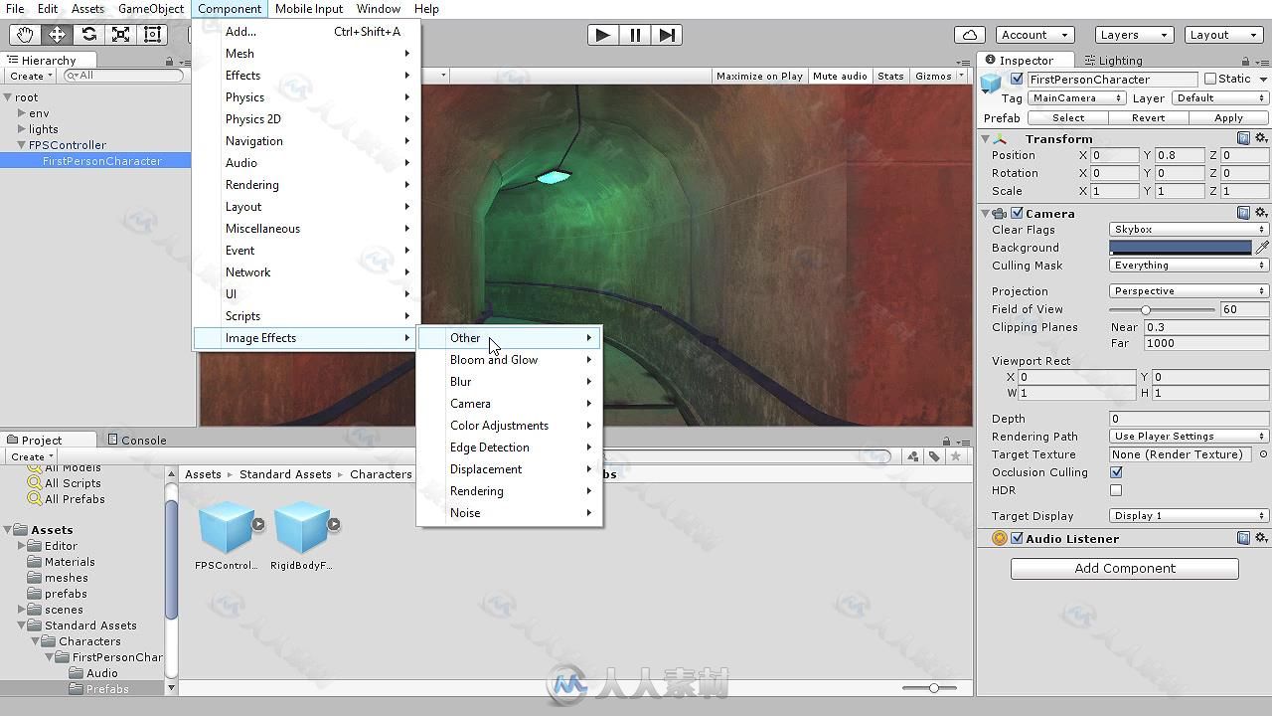
Task: Toggle Maximize on Play
Action: point(759,76)
